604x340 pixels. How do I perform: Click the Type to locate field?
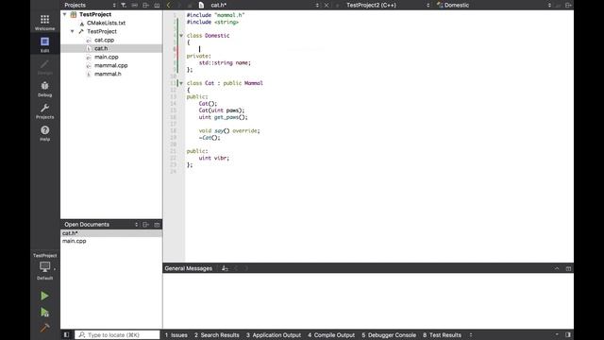[x=117, y=335]
